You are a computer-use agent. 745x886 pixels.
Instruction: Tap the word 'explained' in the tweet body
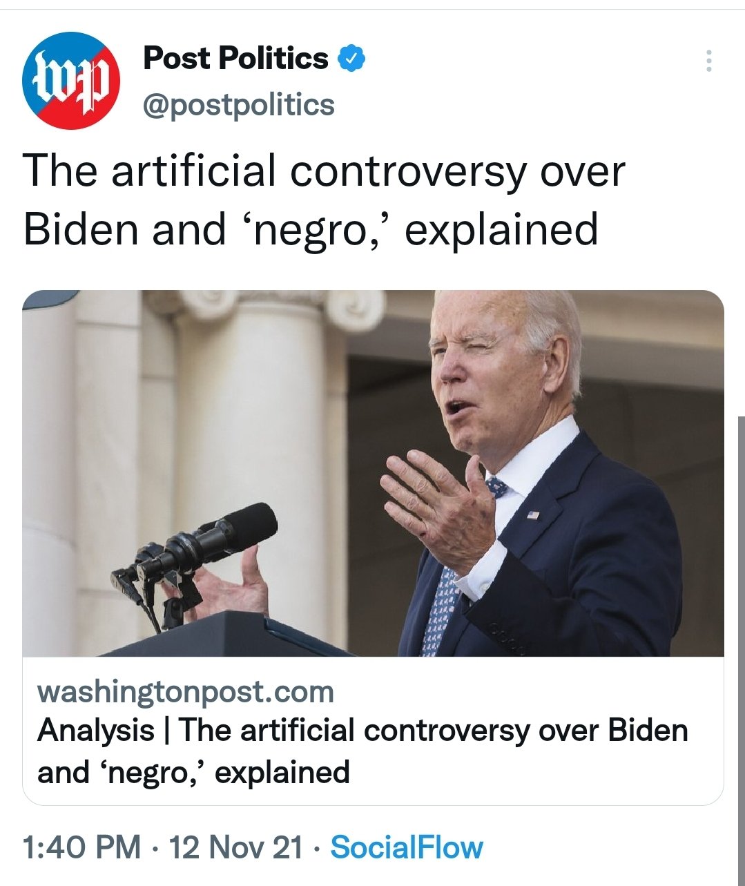(501, 229)
